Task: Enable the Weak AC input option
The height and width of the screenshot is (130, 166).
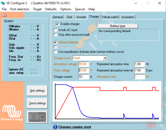Action: coord(56,30)
